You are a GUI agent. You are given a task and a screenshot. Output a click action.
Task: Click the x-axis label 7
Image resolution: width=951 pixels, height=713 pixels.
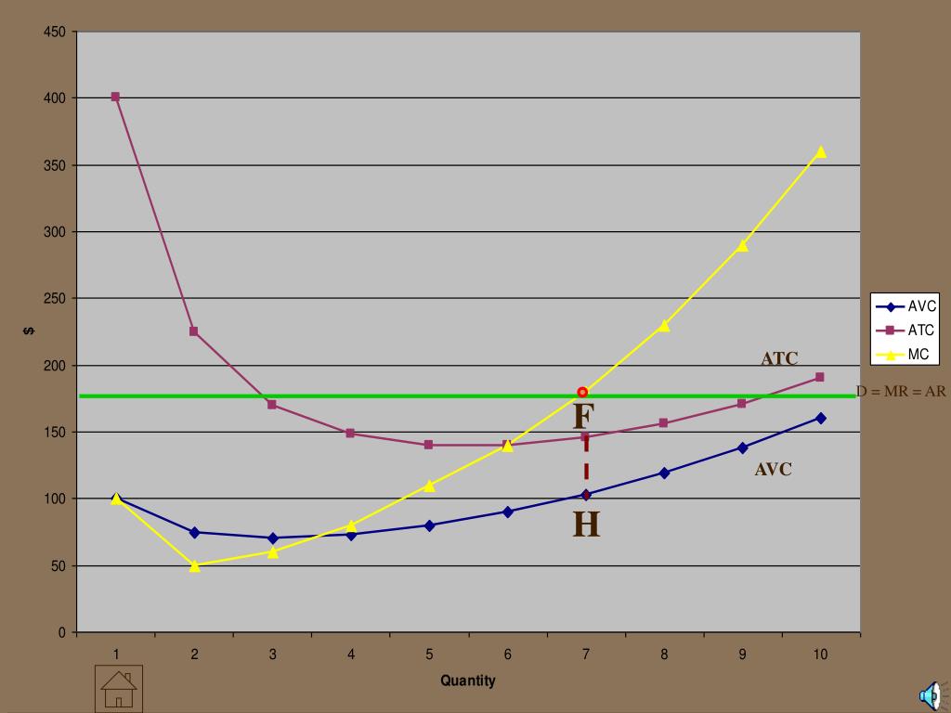point(586,655)
